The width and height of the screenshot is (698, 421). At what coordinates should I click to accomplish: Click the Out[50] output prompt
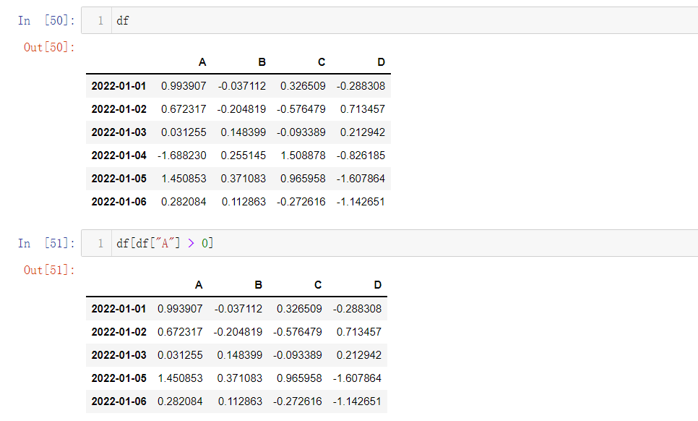(x=49, y=47)
